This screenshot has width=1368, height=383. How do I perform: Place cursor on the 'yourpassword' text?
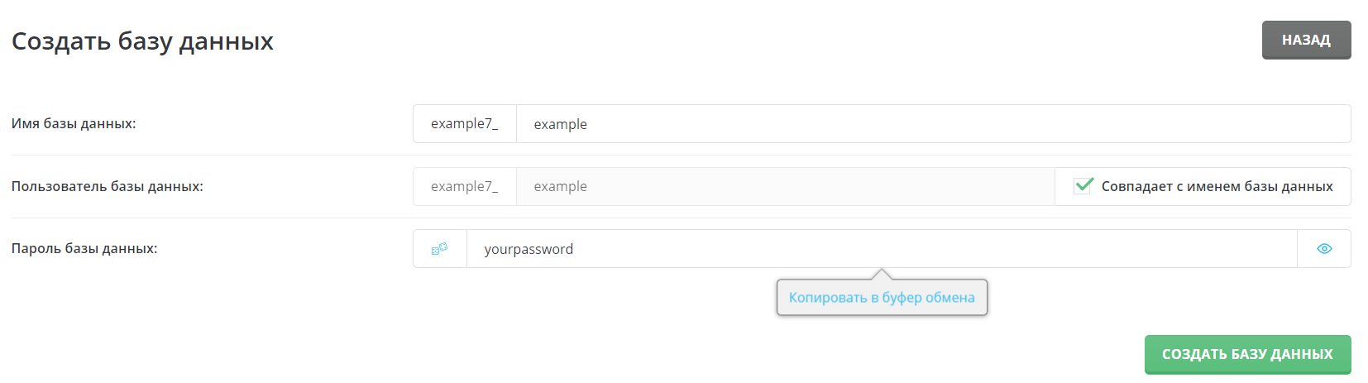coord(529,249)
